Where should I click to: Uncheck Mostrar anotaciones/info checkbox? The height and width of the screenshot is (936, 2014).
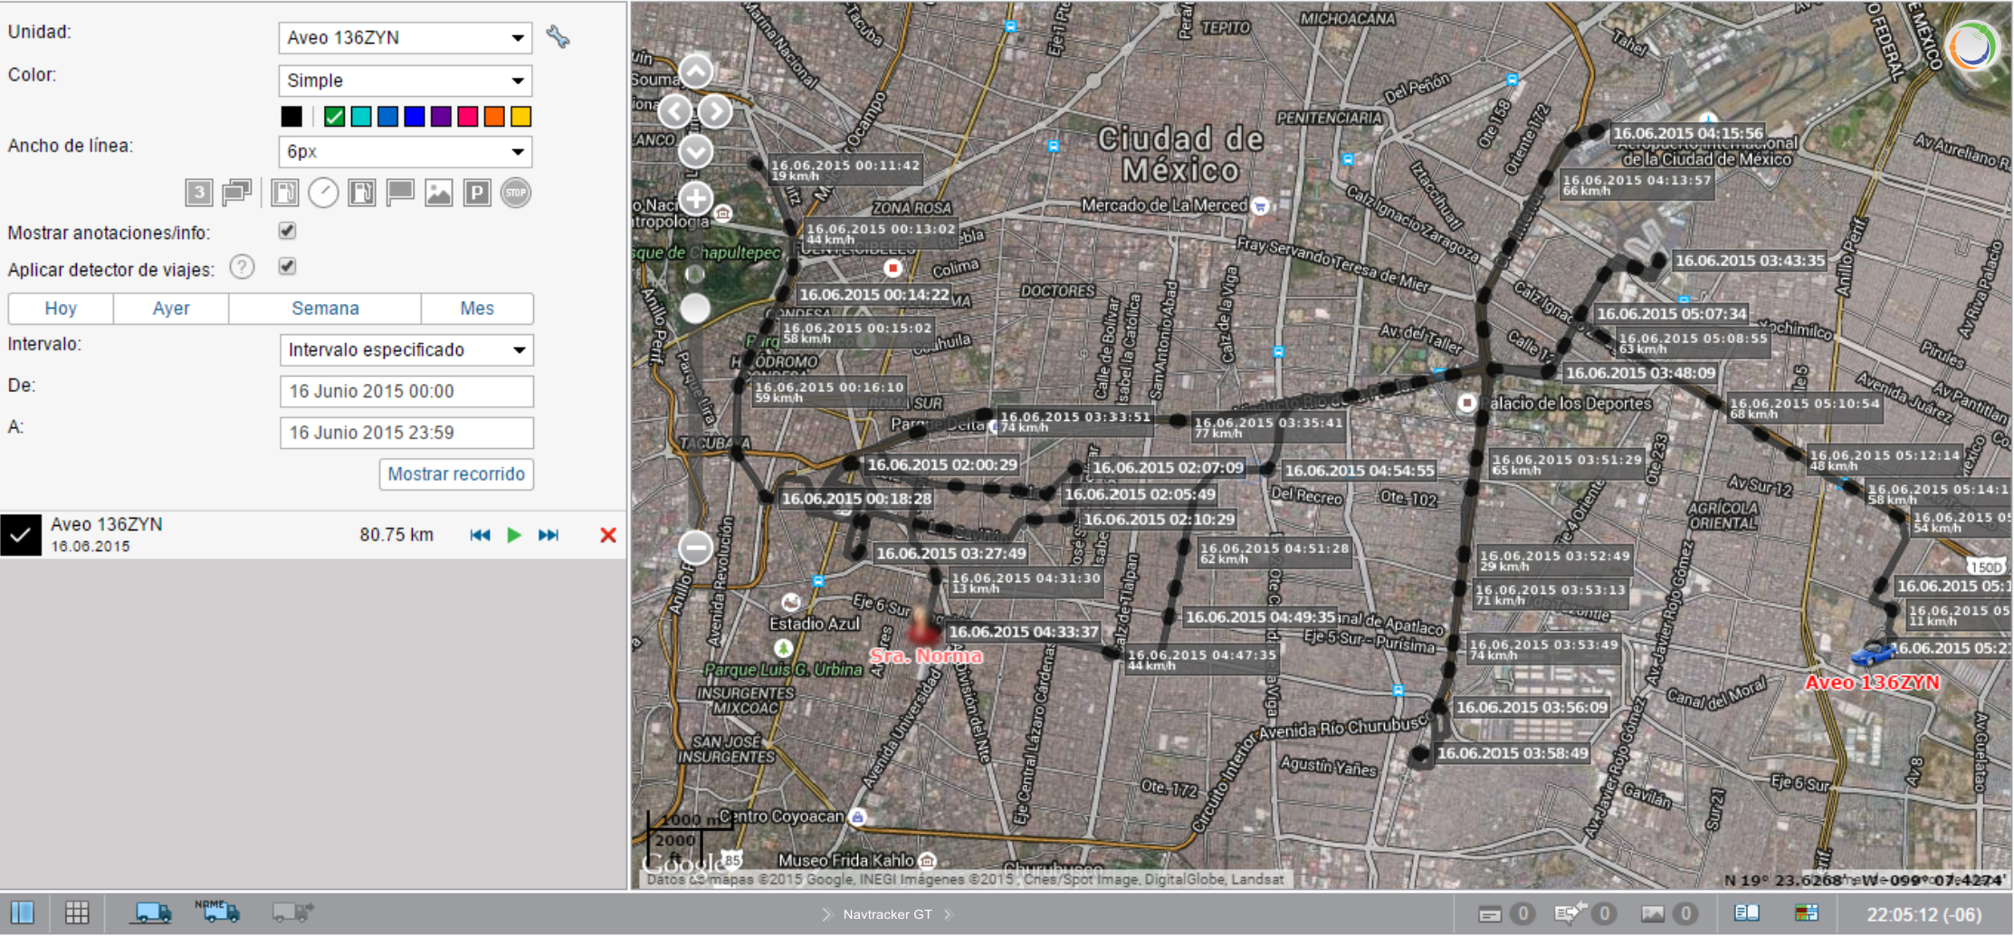point(287,231)
